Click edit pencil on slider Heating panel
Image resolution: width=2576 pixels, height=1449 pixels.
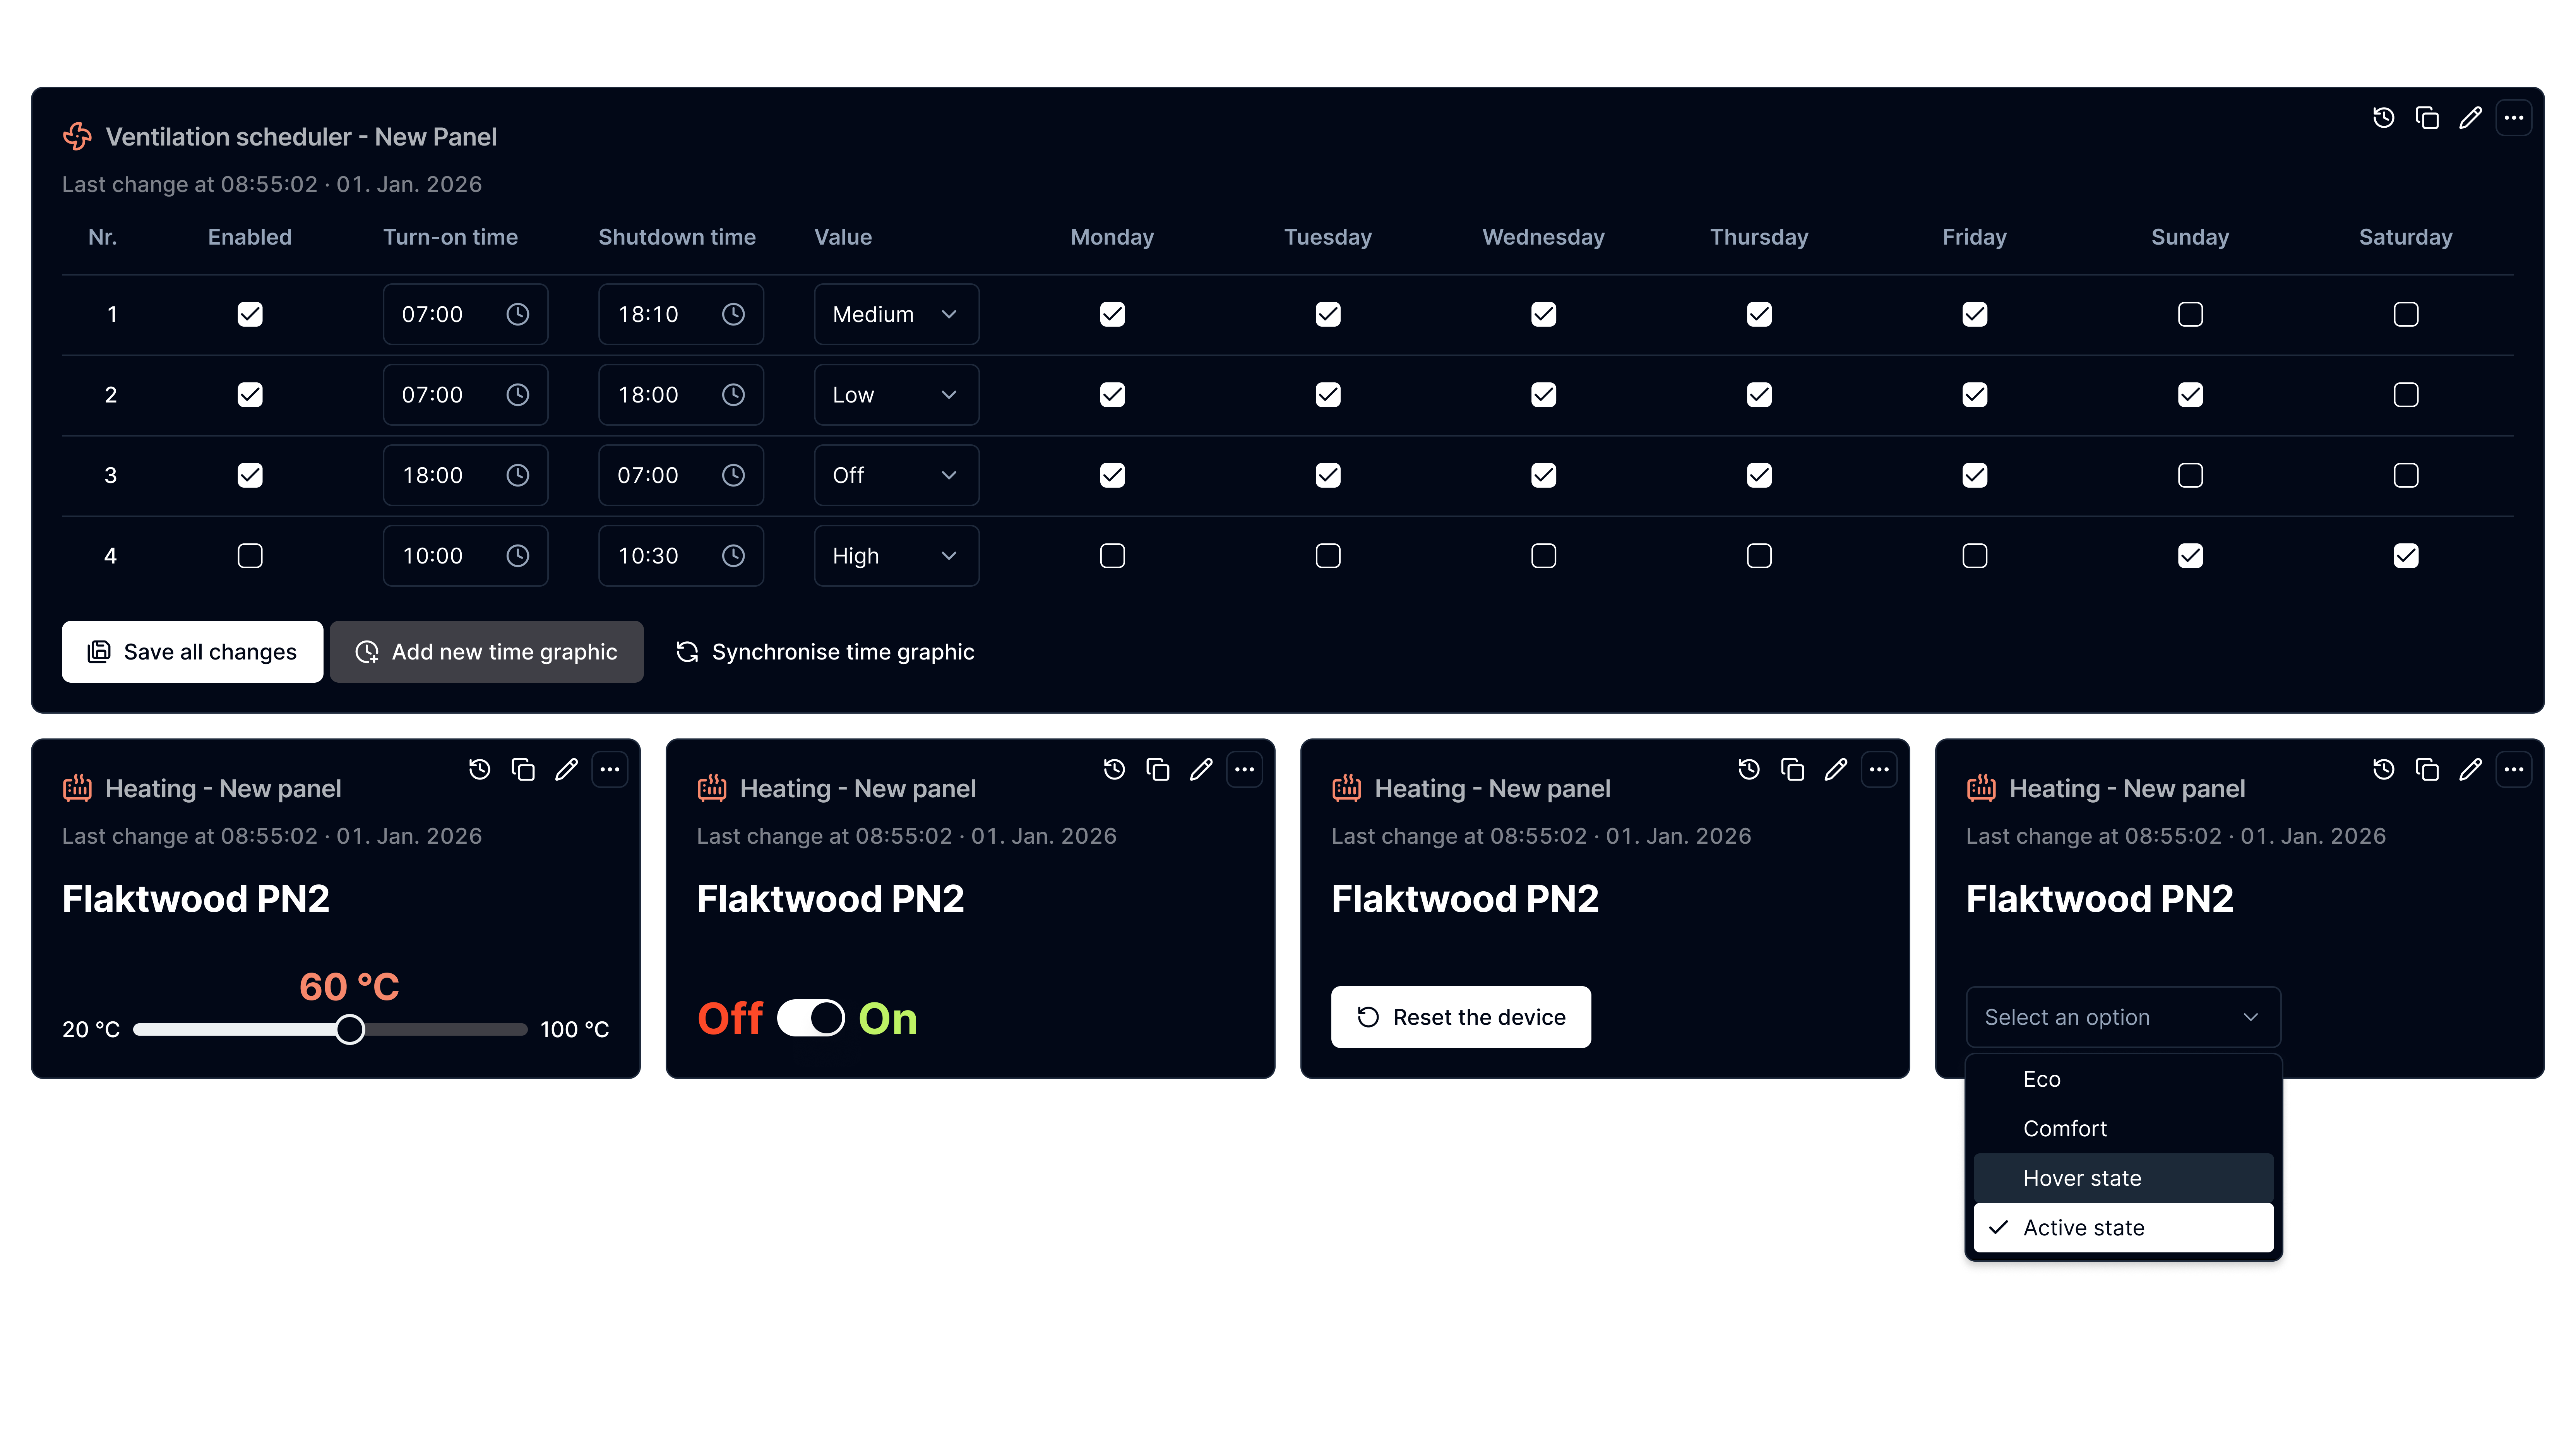[x=566, y=769]
